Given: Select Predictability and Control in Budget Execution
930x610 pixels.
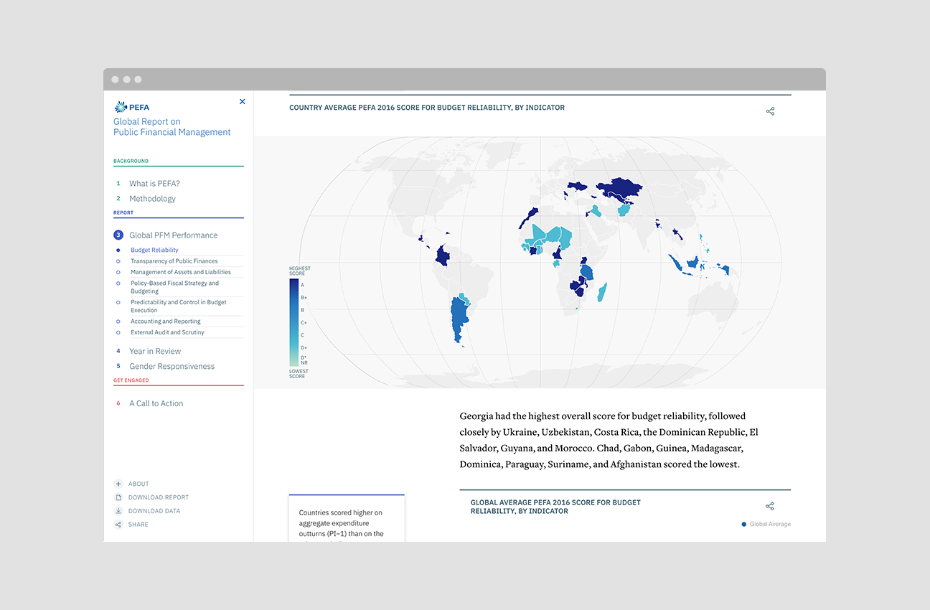Looking at the screenshot, I should click(178, 306).
